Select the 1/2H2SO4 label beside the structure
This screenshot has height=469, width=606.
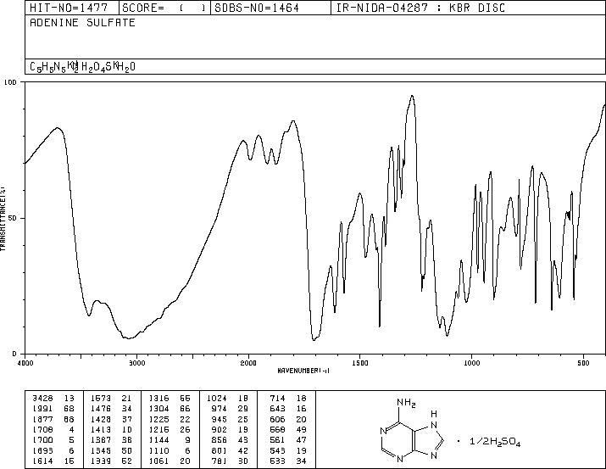495,442
